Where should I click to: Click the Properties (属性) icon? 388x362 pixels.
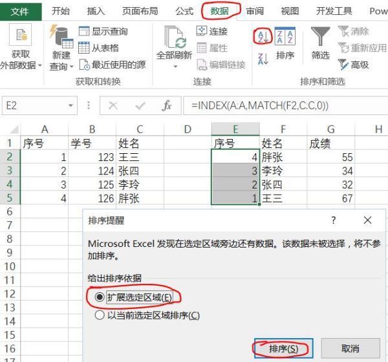[202, 48]
